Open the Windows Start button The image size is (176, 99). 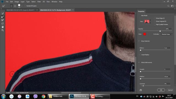[x=3, y=97]
